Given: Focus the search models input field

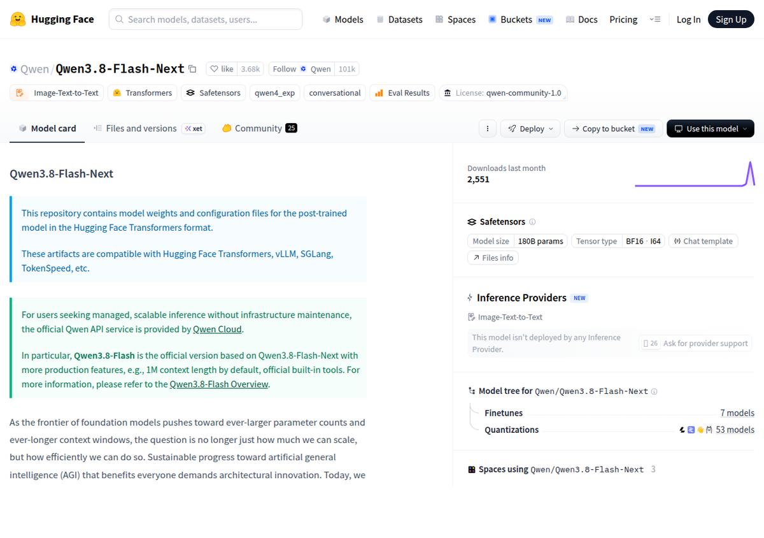Looking at the screenshot, I should tap(206, 20).
